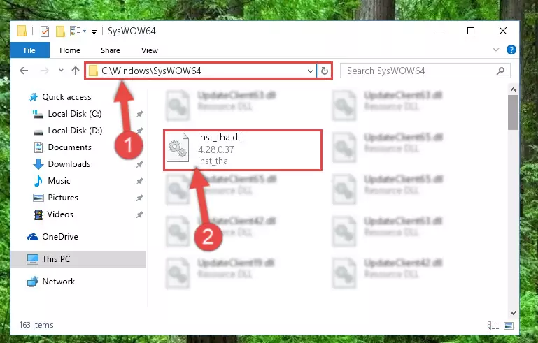Expand the ribbon with chevron arrow

[496, 50]
